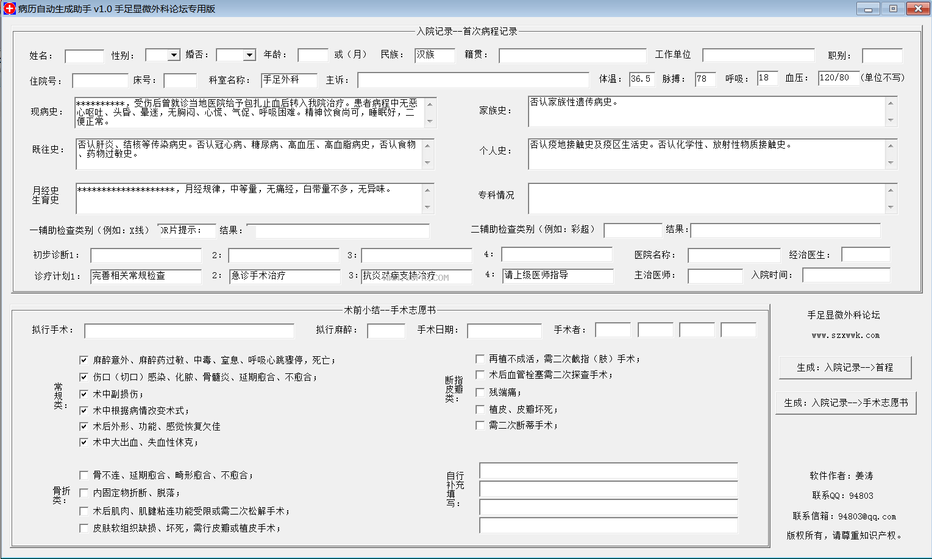Click the 既往史 scrollbar down arrow

427,163
